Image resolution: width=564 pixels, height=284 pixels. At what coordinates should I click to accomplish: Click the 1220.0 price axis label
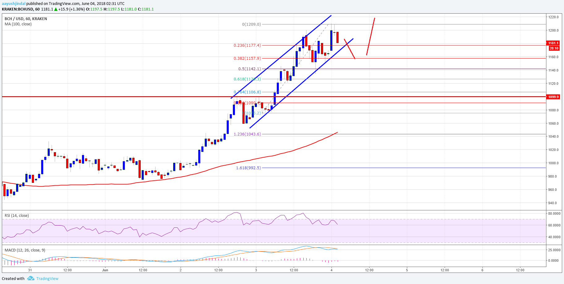tap(553, 17)
